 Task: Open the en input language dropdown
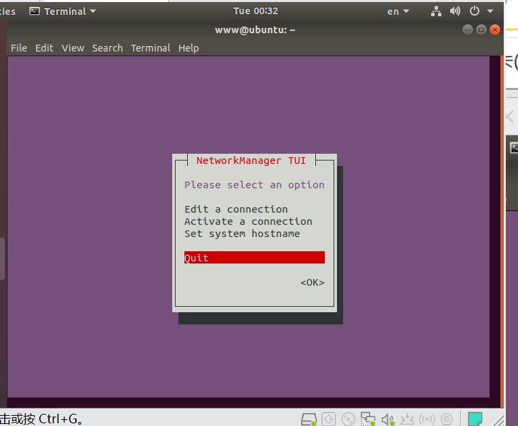398,12
